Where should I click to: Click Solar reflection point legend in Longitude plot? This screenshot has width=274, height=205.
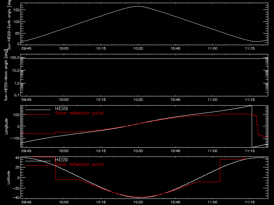click(x=79, y=113)
